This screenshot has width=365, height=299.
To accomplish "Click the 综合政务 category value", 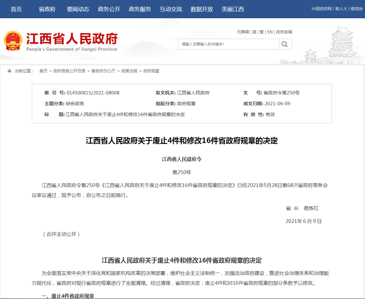I will tap(75, 104).
